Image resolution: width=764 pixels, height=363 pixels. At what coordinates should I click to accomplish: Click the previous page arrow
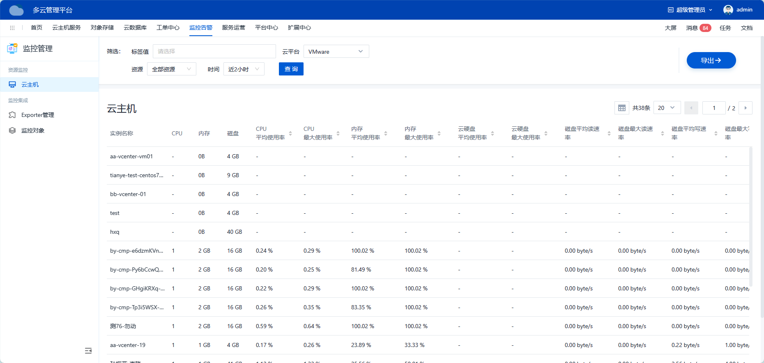(x=691, y=108)
